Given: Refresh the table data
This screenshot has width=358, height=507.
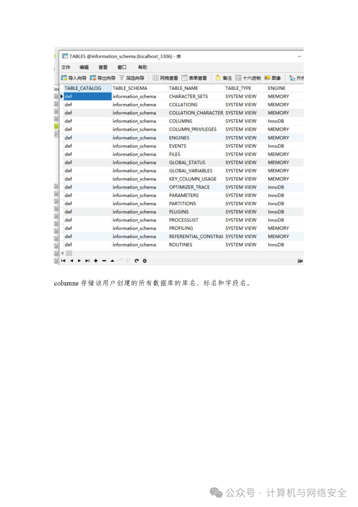Looking at the screenshot, I should [137, 261].
